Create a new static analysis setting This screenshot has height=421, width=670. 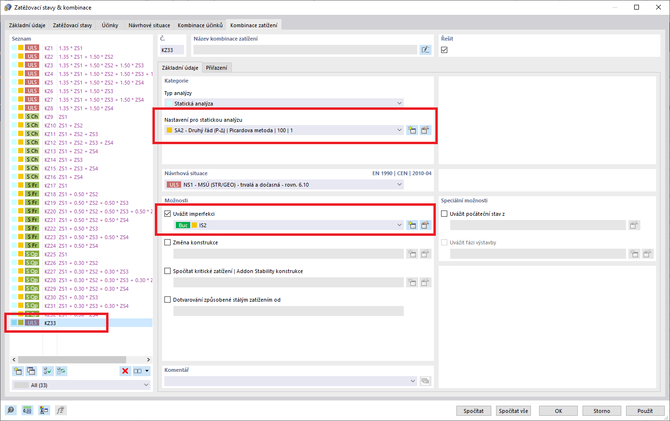(412, 129)
